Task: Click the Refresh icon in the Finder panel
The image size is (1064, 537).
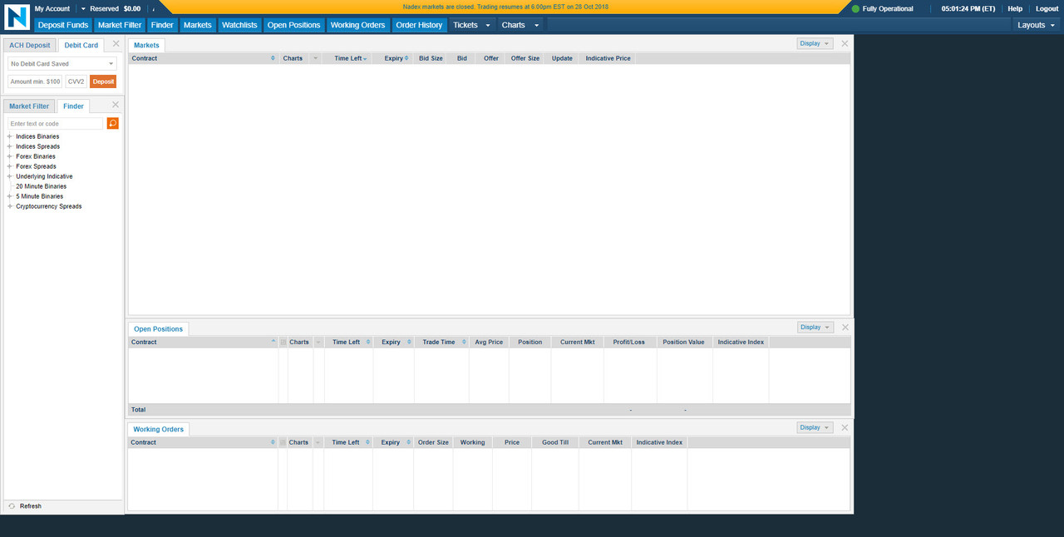Action: (x=12, y=506)
